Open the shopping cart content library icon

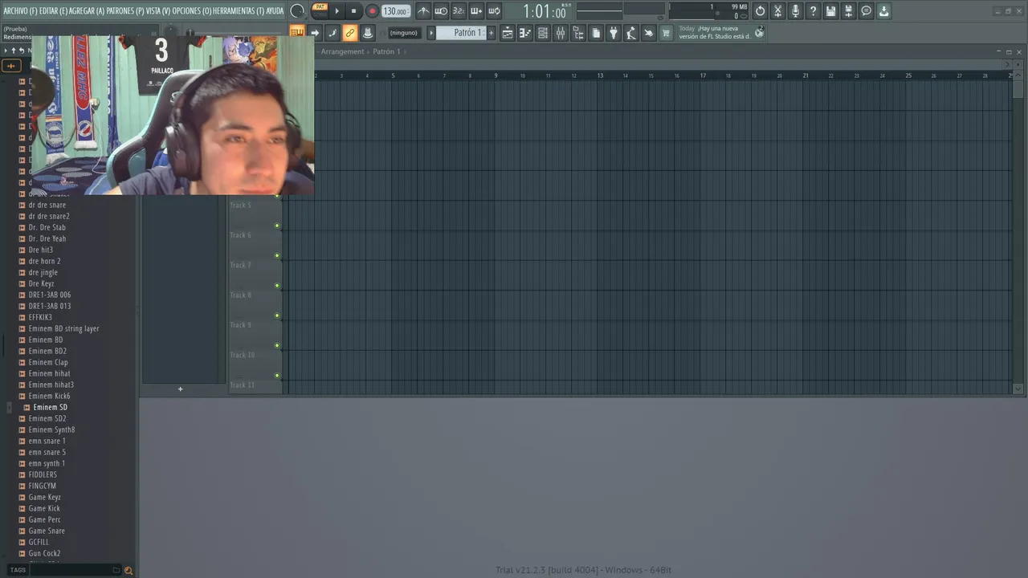pyautogui.click(x=666, y=33)
